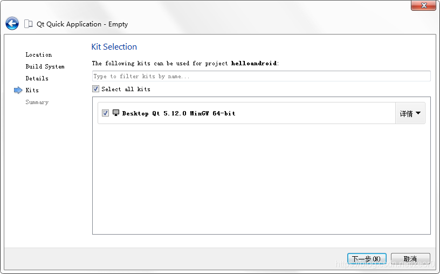Viewport: 440px width, 274px height.
Task: Focus the kit name filter field
Action: click(x=261, y=76)
